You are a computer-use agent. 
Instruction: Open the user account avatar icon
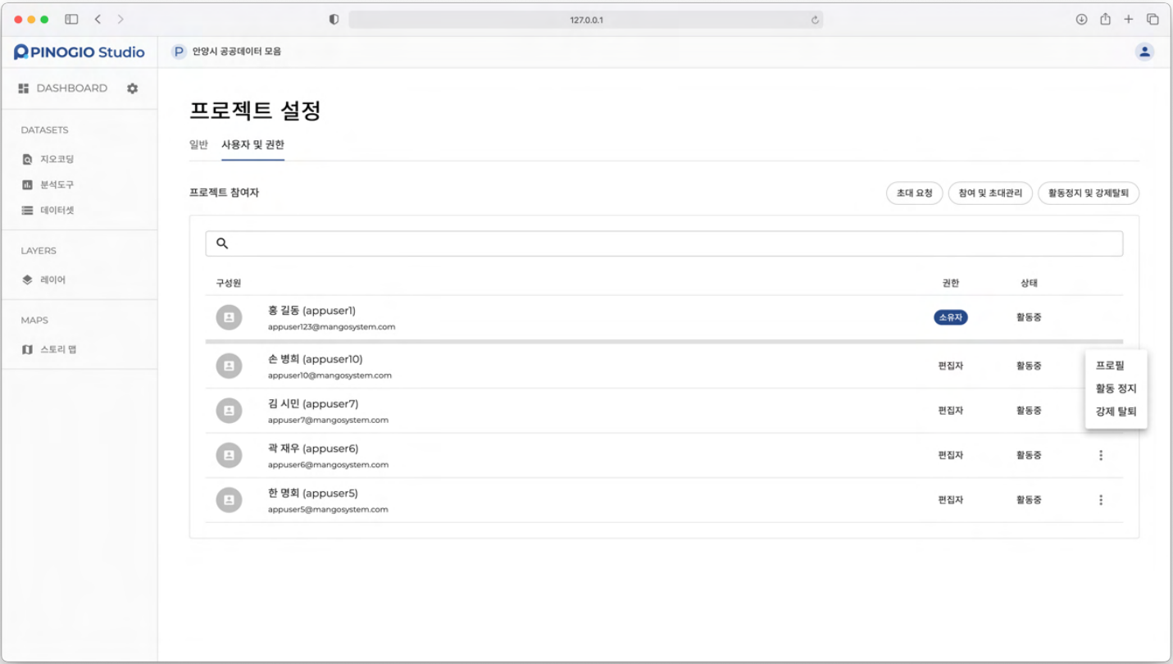[x=1144, y=52]
